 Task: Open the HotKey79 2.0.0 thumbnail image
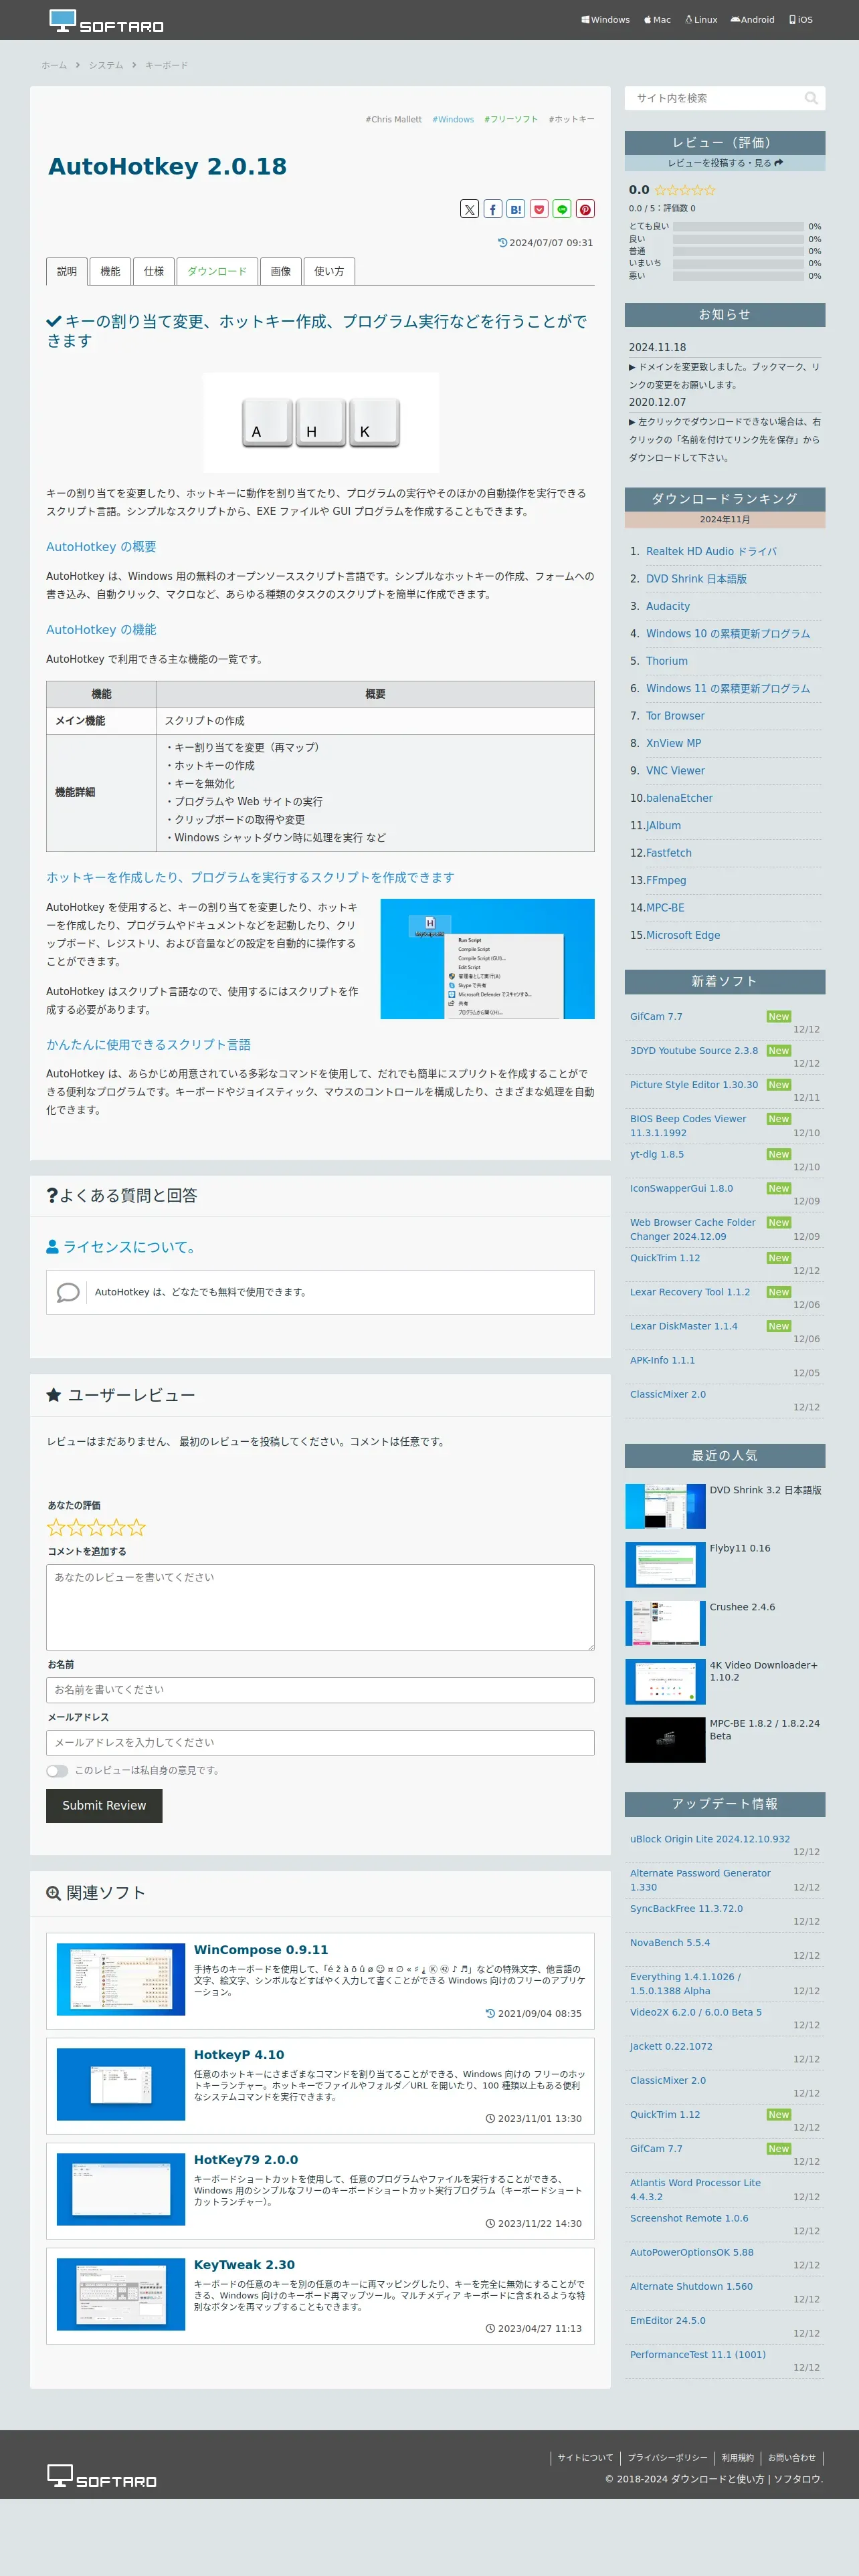(x=121, y=2189)
